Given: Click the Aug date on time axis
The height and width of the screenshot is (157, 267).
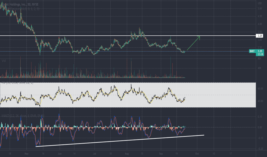Looking at the screenshot, I should tap(127, 154).
